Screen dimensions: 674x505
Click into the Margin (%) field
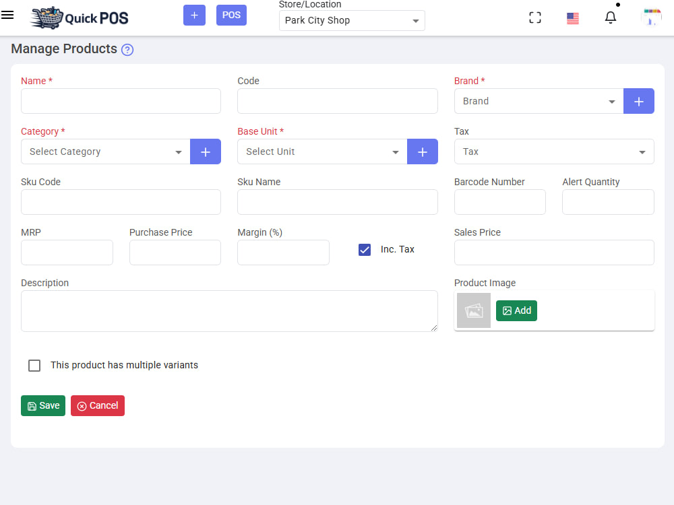tap(283, 252)
